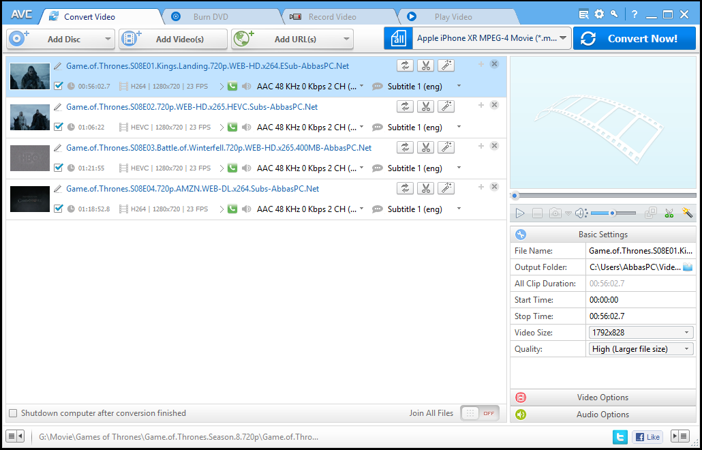Open the Add Disc dropdown arrow
702x450 pixels.
(x=108, y=39)
